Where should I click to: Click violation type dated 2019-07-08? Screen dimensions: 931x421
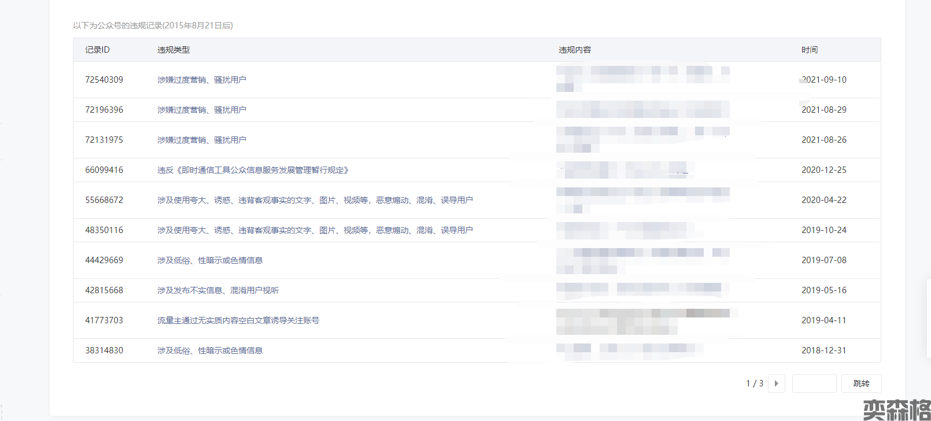click(x=210, y=260)
